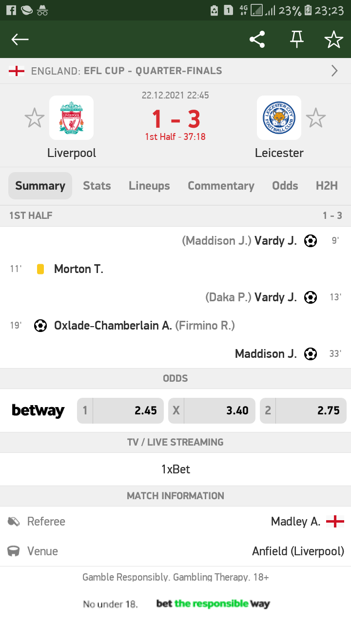This screenshot has height=624, width=351.
Task: Open the Commentary tab
Action: click(221, 186)
